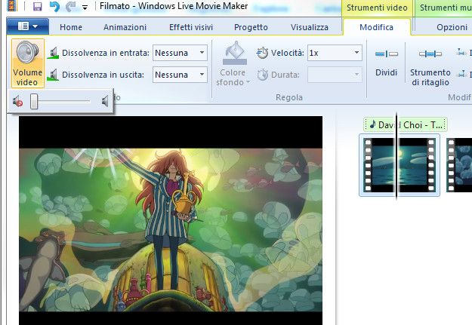Viewport: 472px width, 325px height.
Task: Undo the last action with the blue arrow
Action: click(54, 6)
